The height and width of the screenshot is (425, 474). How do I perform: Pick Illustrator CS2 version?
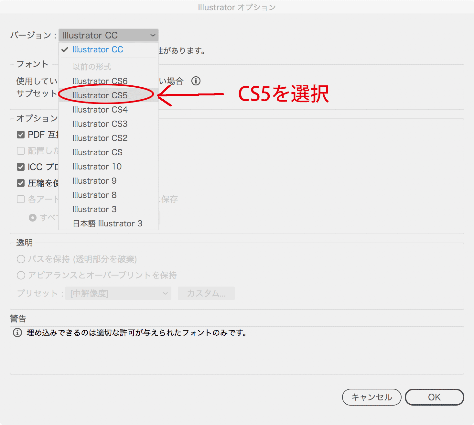coord(109,138)
